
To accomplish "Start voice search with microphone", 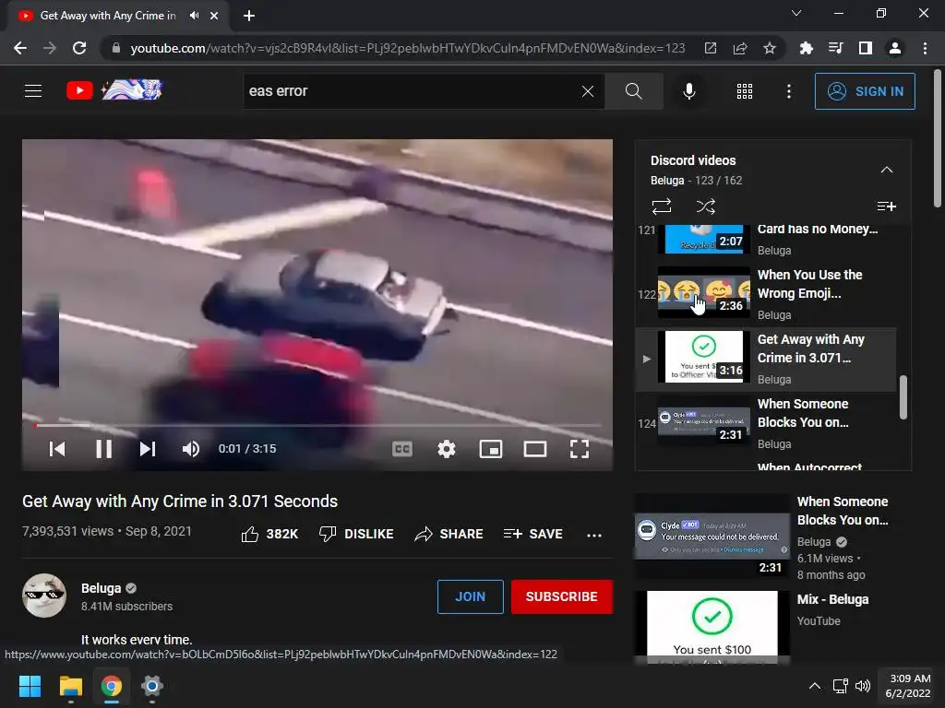I will pyautogui.click(x=688, y=91).
